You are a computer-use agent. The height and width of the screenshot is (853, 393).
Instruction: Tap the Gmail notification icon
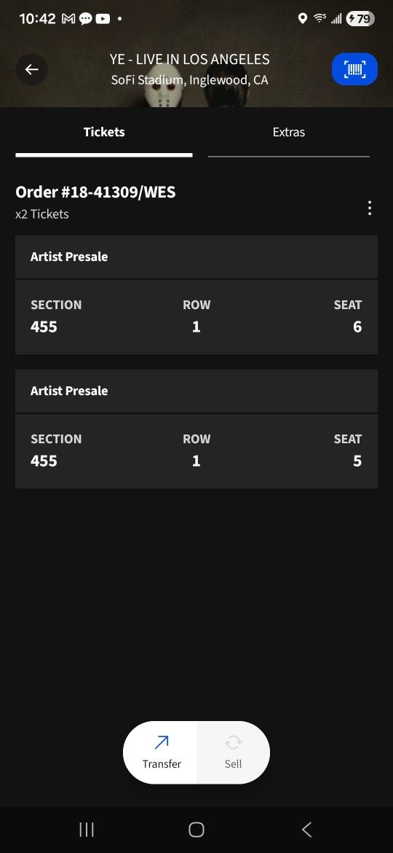(x=69, y=19)
